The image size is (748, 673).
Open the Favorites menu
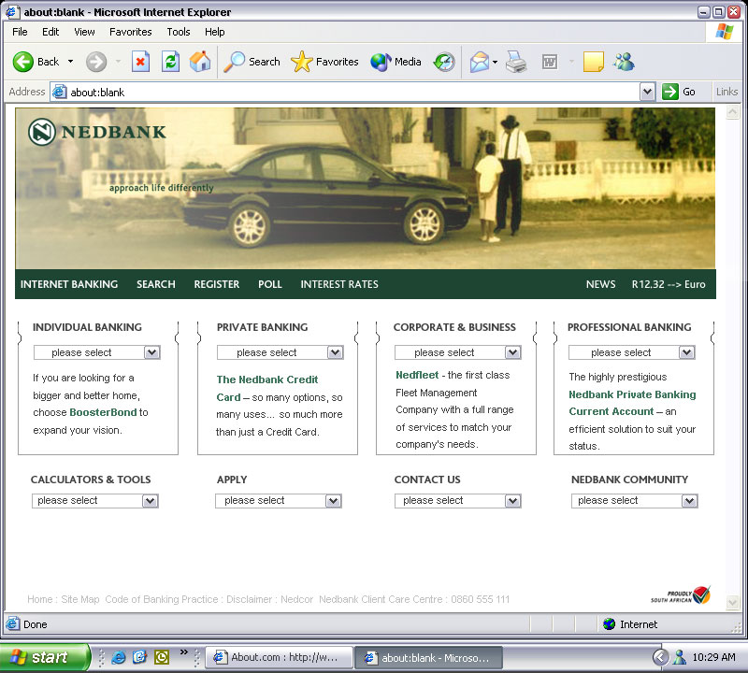130,32
